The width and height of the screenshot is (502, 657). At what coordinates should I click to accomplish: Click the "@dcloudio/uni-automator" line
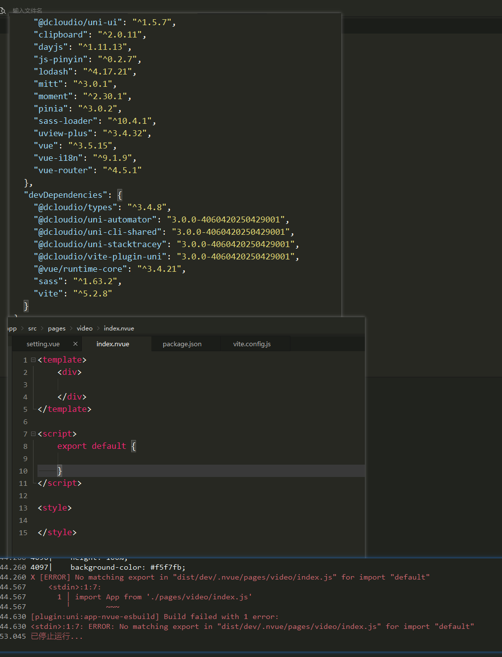pyautogui.click(x=161, y=219)
